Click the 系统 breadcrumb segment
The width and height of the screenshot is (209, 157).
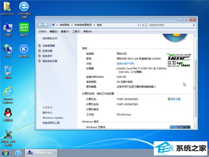pos(99,25)
